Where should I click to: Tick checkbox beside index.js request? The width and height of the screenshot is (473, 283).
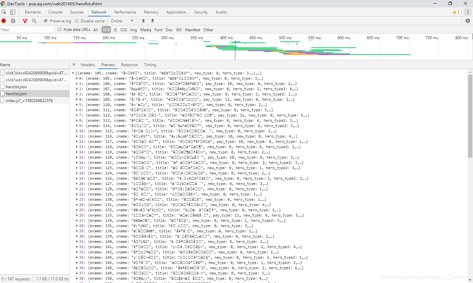[x=3, y=101]
